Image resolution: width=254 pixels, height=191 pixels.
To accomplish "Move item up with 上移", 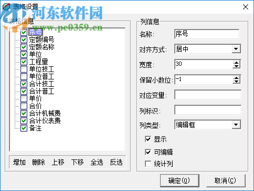I will tap(58, 162).
